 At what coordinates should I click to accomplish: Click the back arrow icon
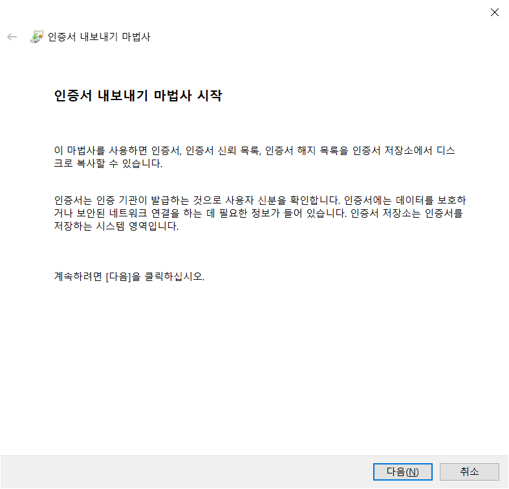tap(12, 37)
